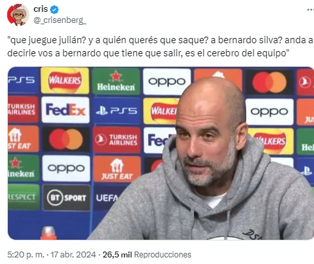Play the Guardiola press conference video
The width and height of the screenshot is (314, 264).
161,153
